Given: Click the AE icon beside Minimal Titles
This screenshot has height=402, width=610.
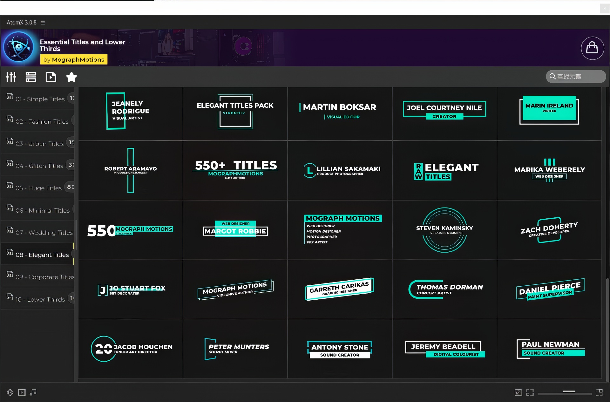Looking at the screenshot, I should pos(10,208).
